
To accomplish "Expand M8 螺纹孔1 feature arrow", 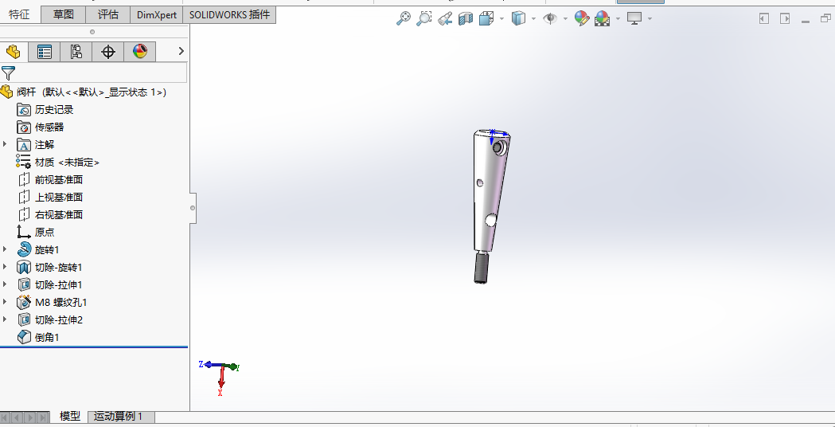I will 6,302.
